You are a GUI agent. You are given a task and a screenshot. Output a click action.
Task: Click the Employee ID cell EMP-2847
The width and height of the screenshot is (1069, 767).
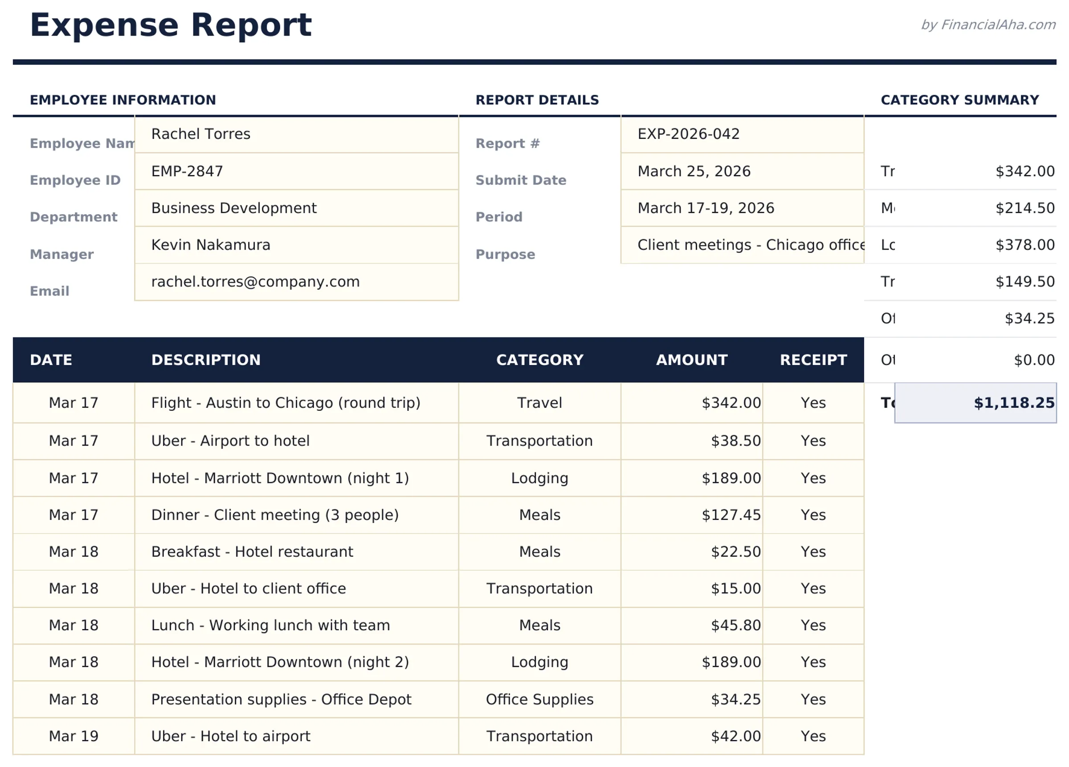296,171
